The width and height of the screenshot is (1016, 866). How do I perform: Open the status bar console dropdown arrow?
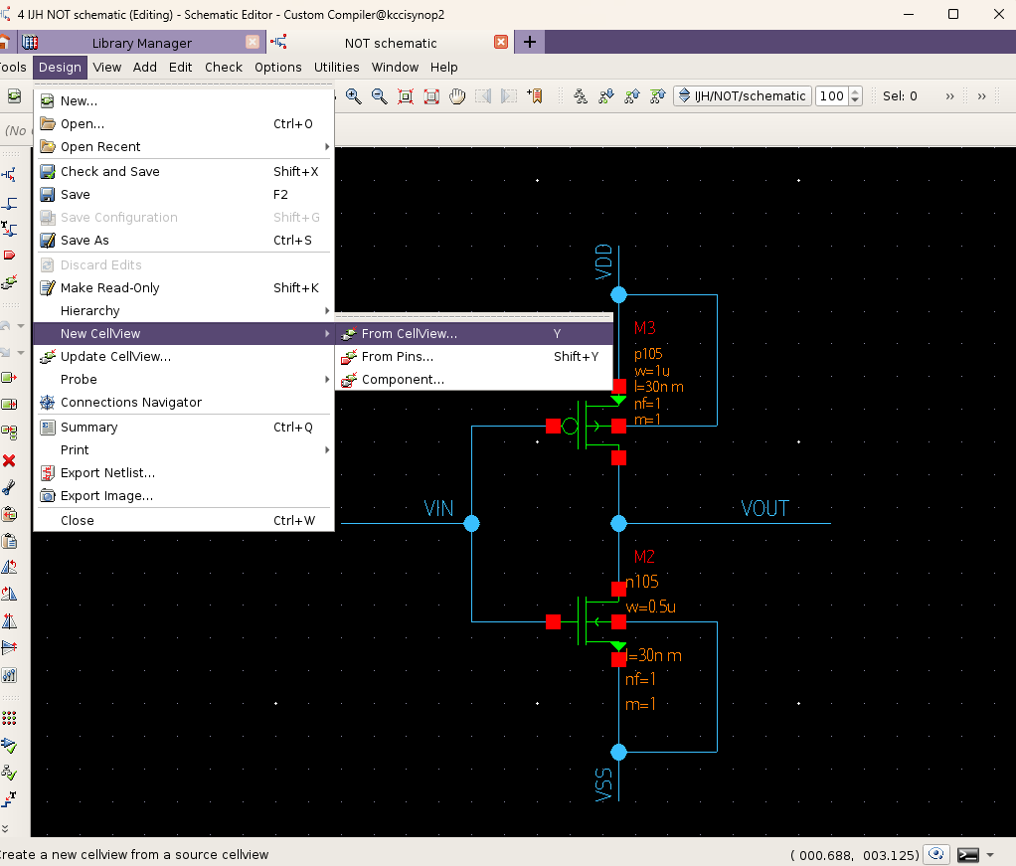(990, 855)
